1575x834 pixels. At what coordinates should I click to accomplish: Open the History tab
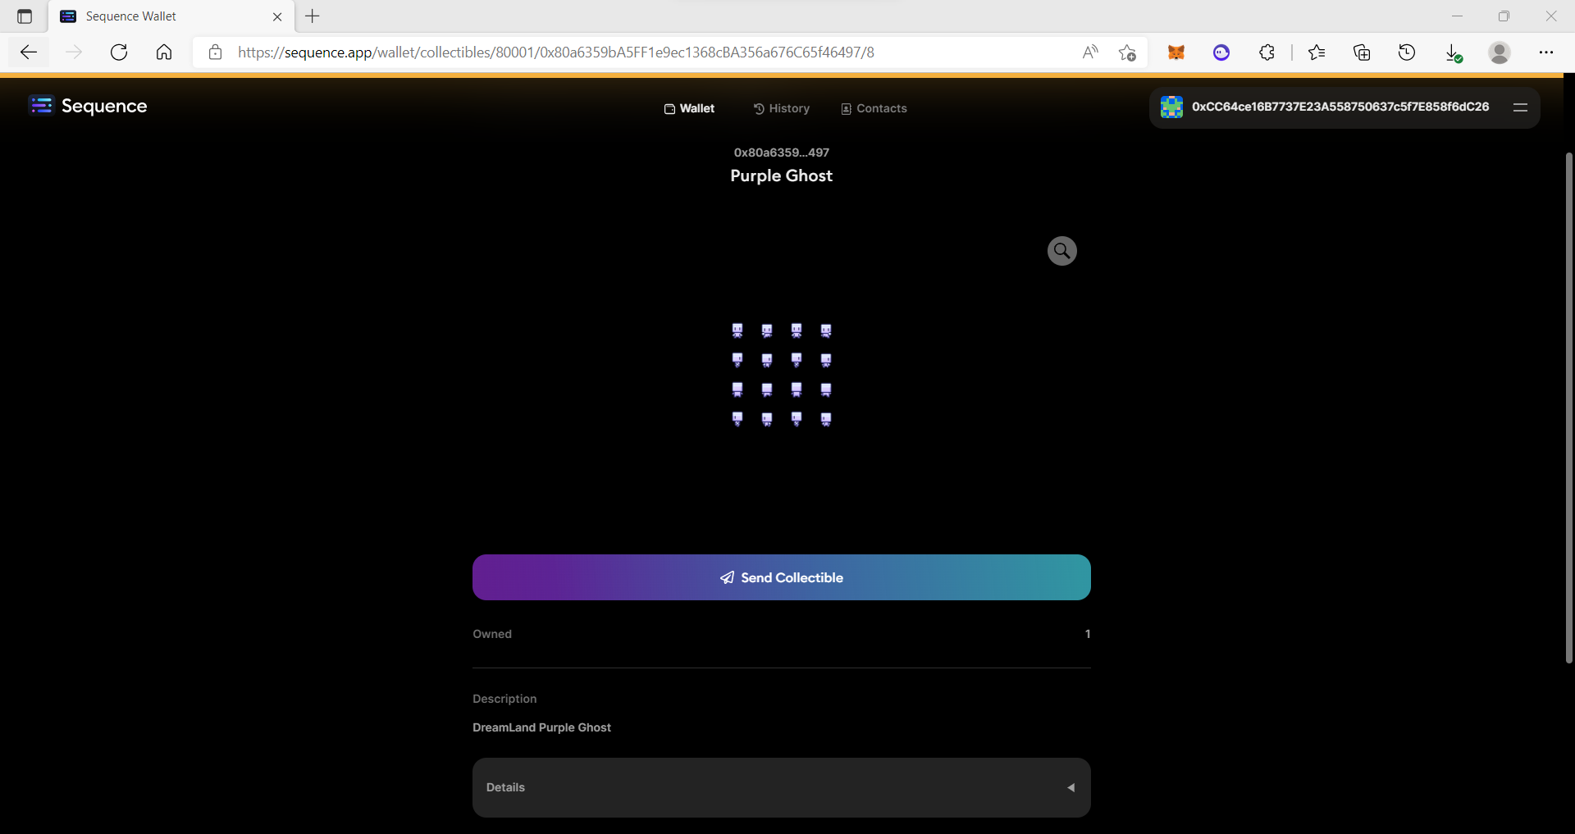coord(782,108)
